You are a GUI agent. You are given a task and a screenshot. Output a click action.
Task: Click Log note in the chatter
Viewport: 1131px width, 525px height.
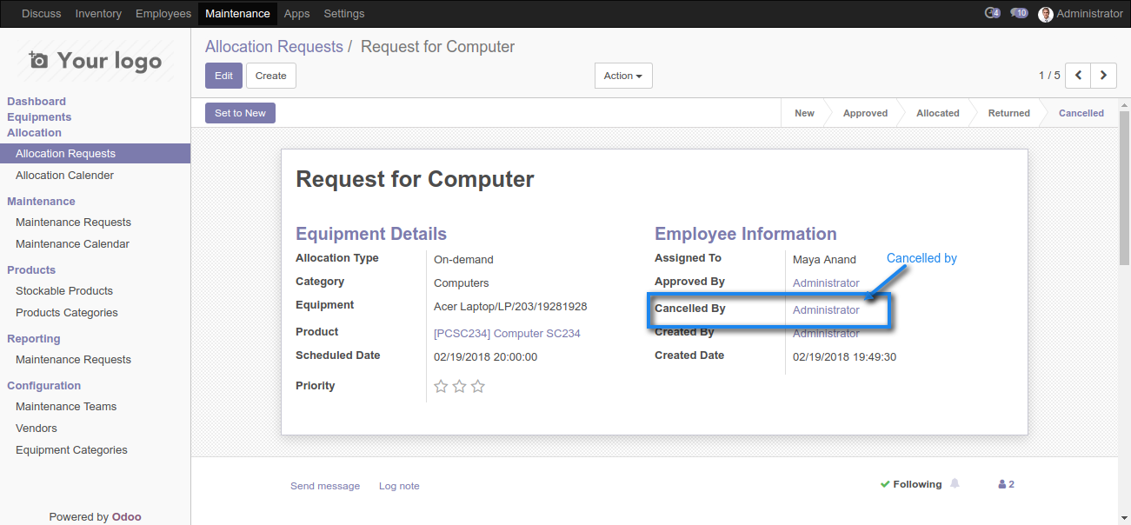click(399, 486)
